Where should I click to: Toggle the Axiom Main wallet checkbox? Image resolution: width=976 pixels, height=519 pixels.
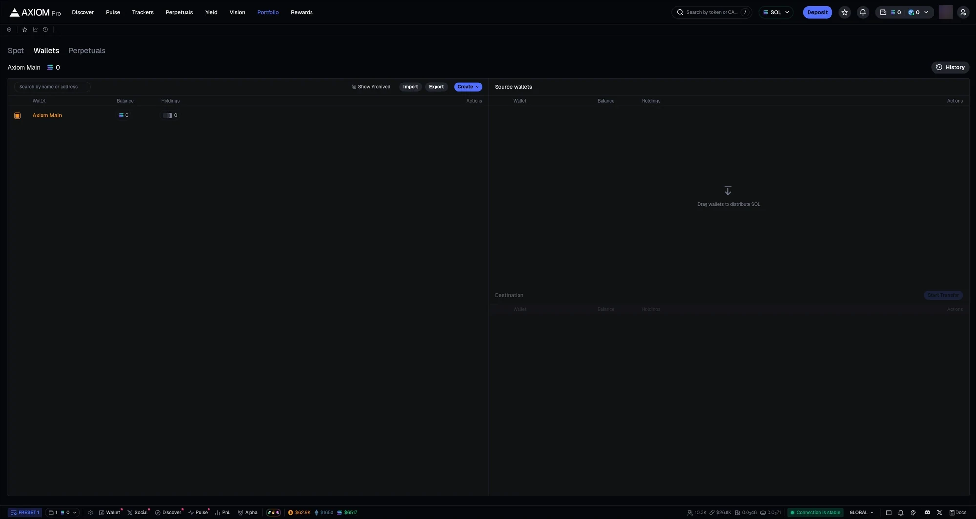tap(17, 116)
